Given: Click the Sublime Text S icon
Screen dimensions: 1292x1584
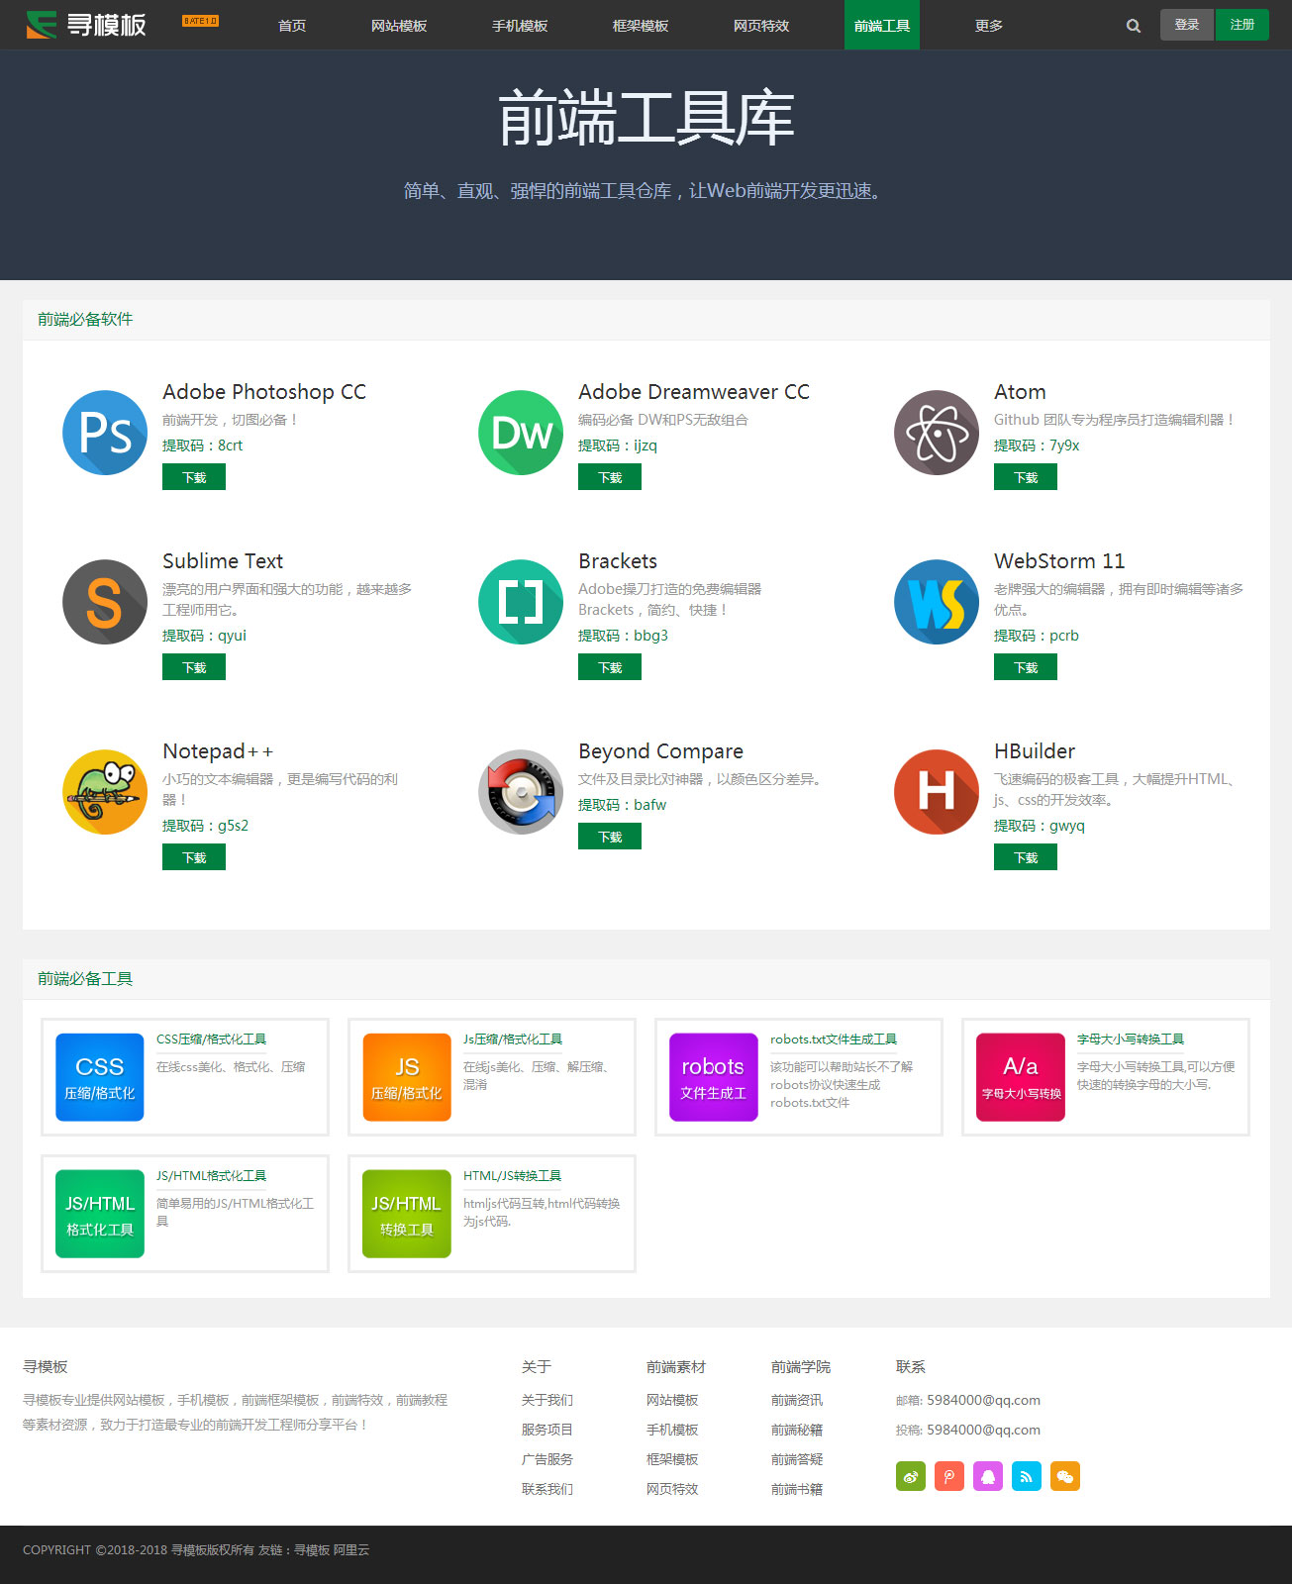Looking at the screenshot, I should (105, 602).
